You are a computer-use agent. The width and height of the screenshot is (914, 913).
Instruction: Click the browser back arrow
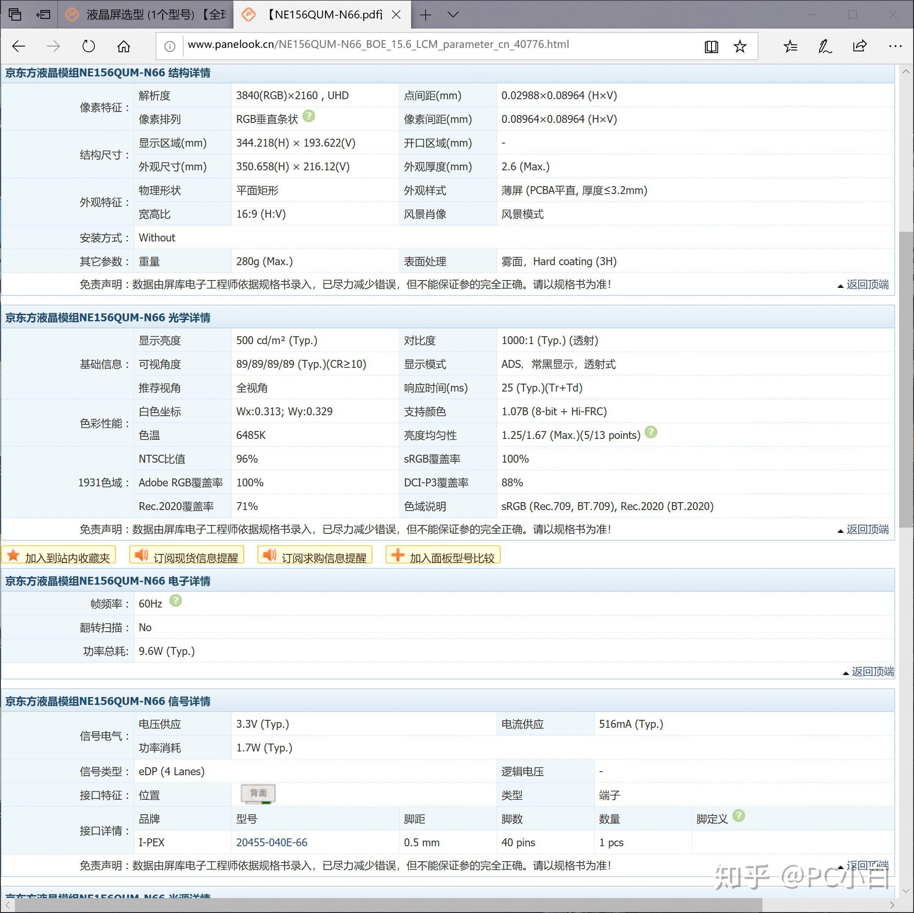[x=19, y=47]
